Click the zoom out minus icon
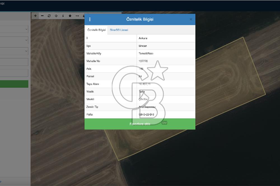The height and width of the screenshot is (186, 280). tap(42, 16)
